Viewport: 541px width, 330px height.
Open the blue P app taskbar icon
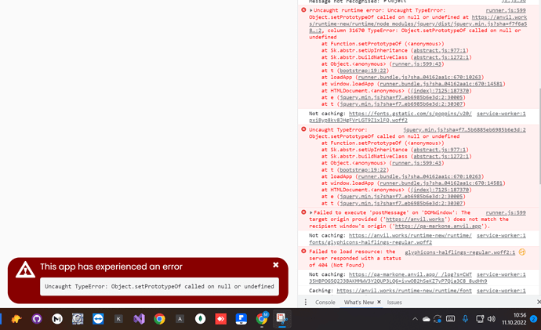click(x=241, y=319)
